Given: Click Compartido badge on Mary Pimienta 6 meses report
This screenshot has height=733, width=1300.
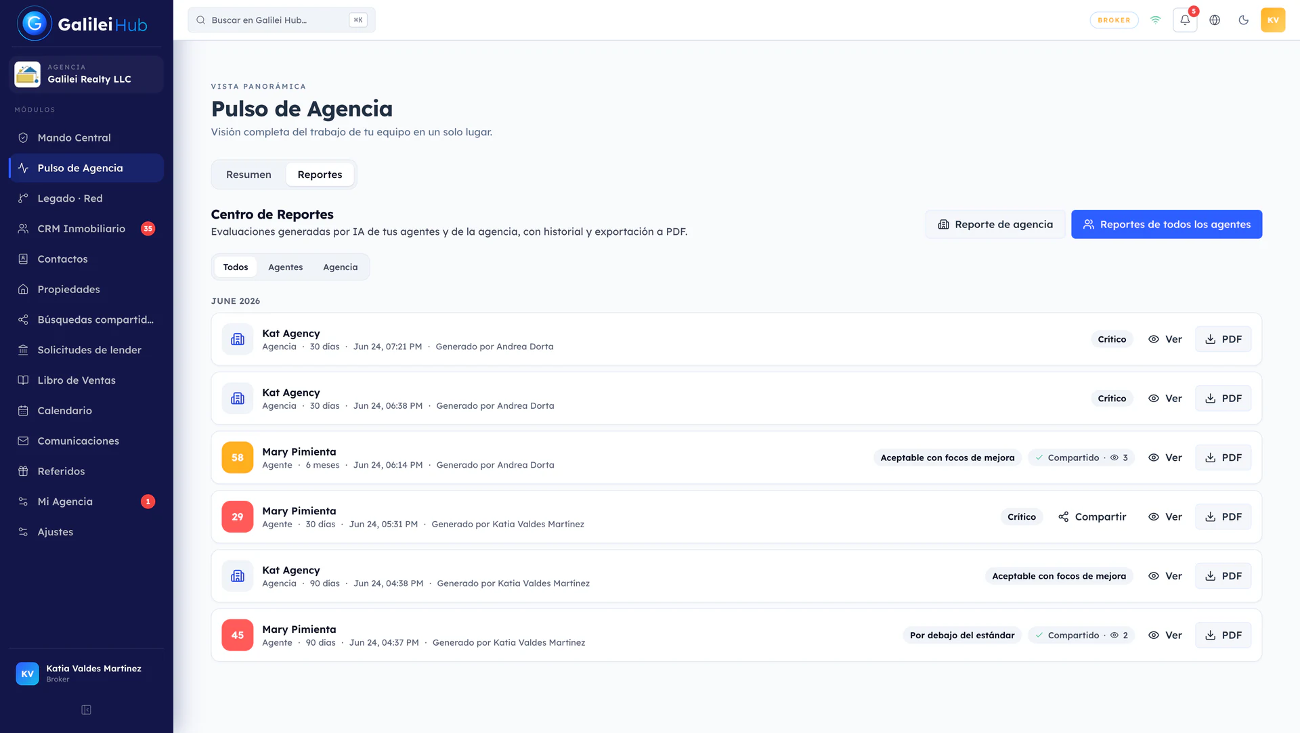Looking at the screenshot, I should (x=1081, y=458).
